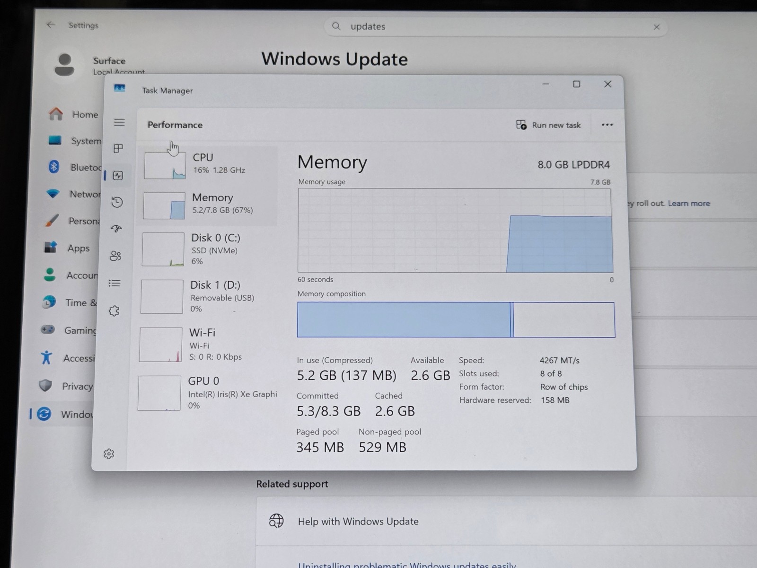757x568 pixels.
Task: Open System in Settings sidebar
Action: 74,141
